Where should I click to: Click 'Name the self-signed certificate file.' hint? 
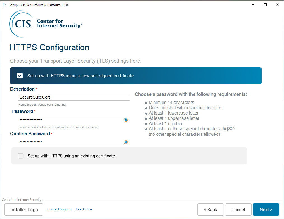coord(42,105)
